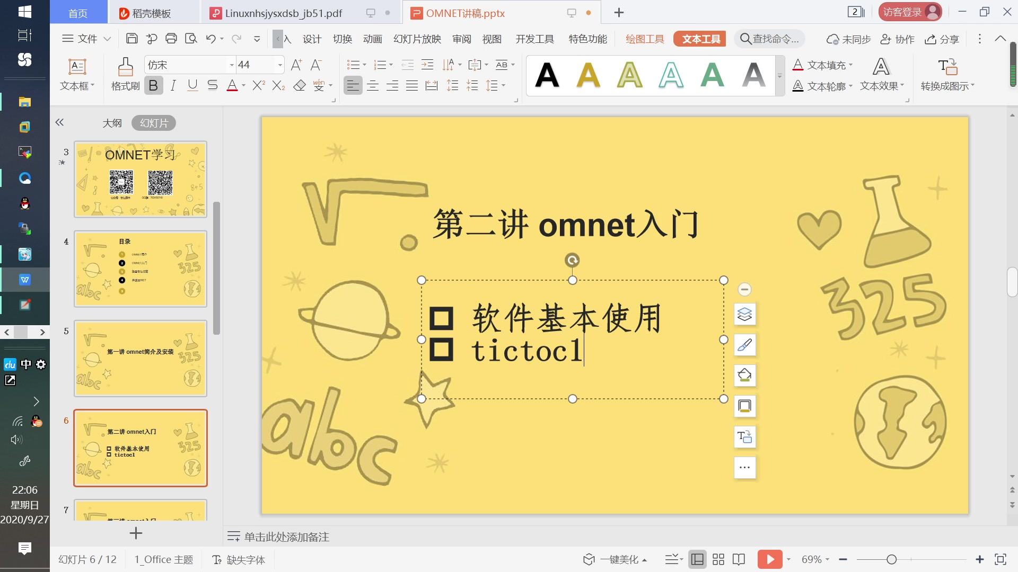Toggle Italic formatting

click(173, 85)
